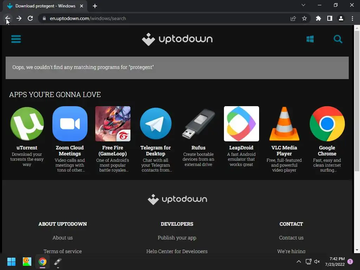Click the scrollbar down arrow
Screen dimensions: 360x270
(x=357, y=250)
